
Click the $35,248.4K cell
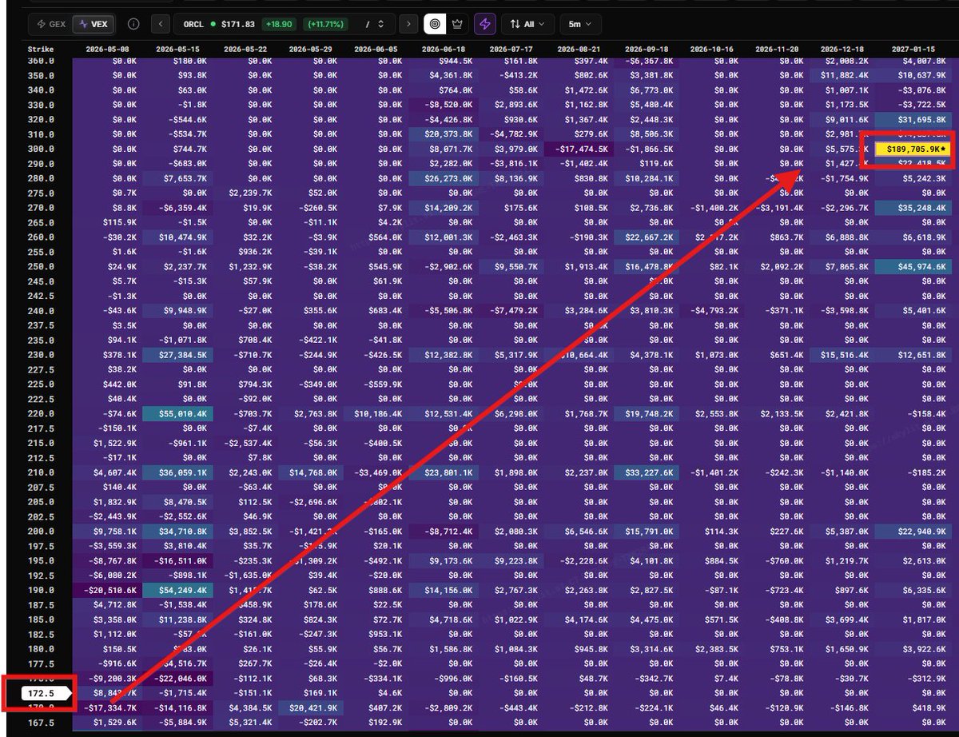913,208
